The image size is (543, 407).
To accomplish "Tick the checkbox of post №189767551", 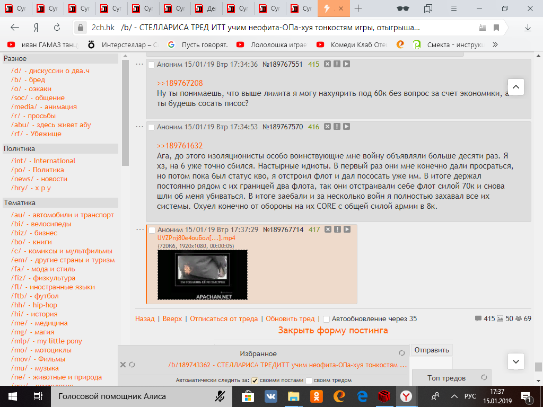I will [151, 65].
